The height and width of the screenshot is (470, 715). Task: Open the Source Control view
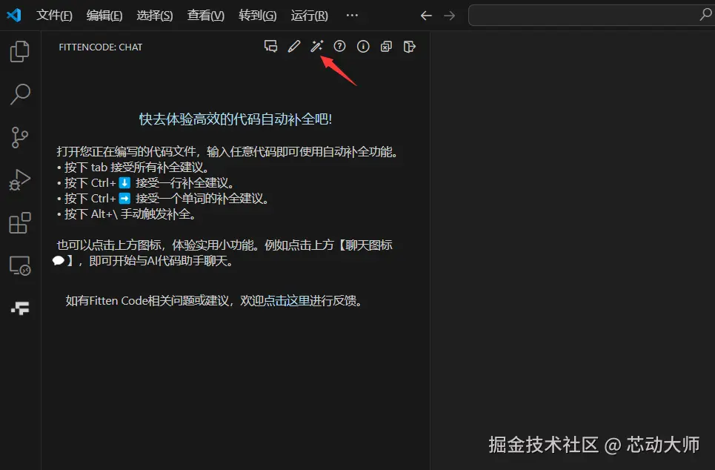pos(19,137)
